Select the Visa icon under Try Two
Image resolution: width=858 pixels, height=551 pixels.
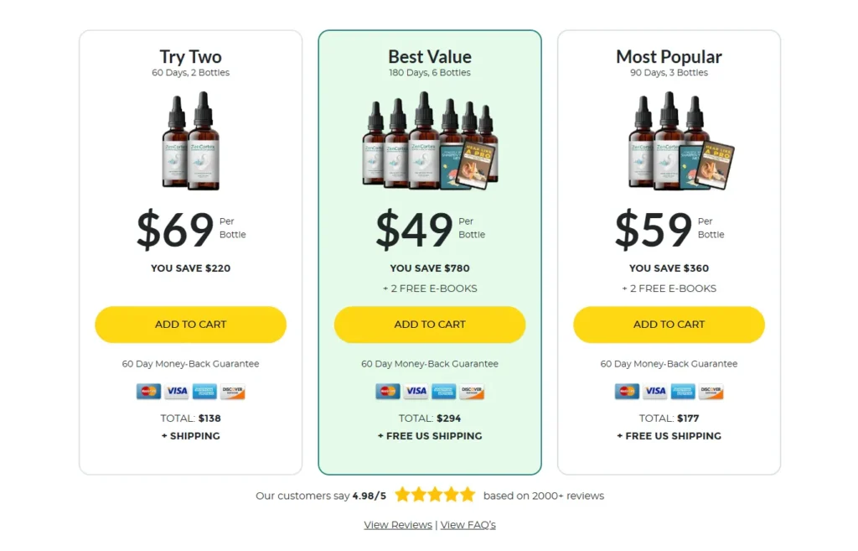click(176, 392)
